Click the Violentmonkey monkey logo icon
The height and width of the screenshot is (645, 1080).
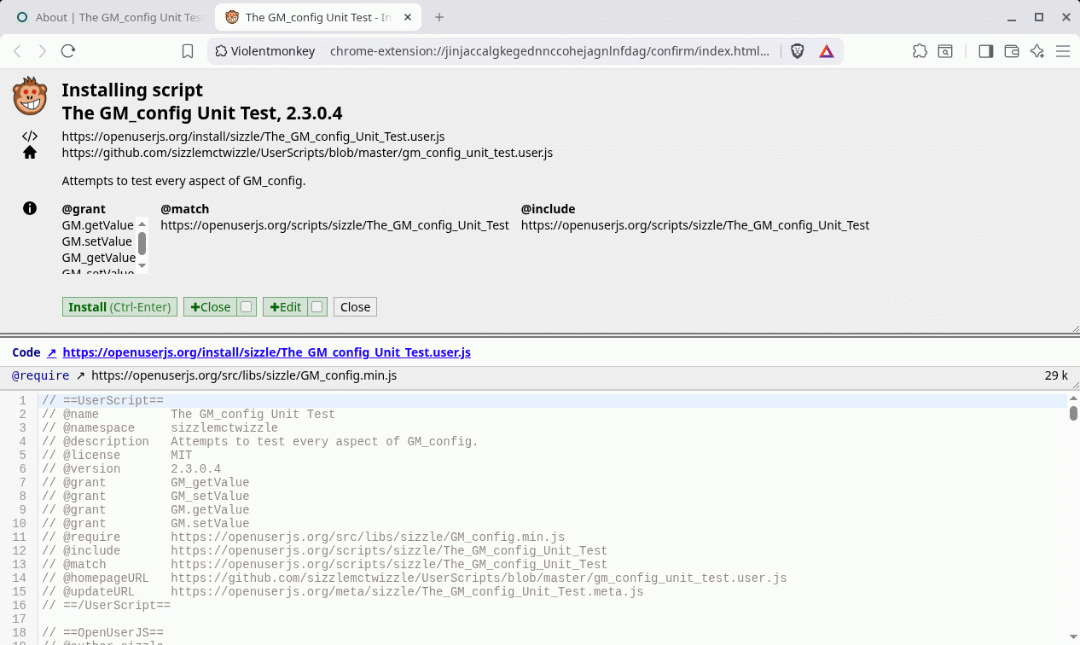click(x=30, y=96)
